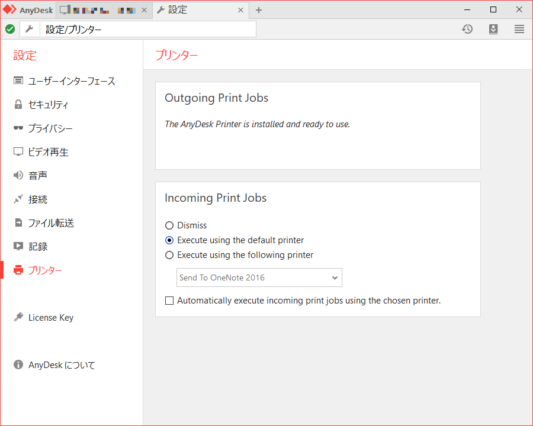Image resolution: width=533 pixels, height=426 pixels.
Task: Click the Outgoing Print Jobs heading
Action: click(217, 98)
